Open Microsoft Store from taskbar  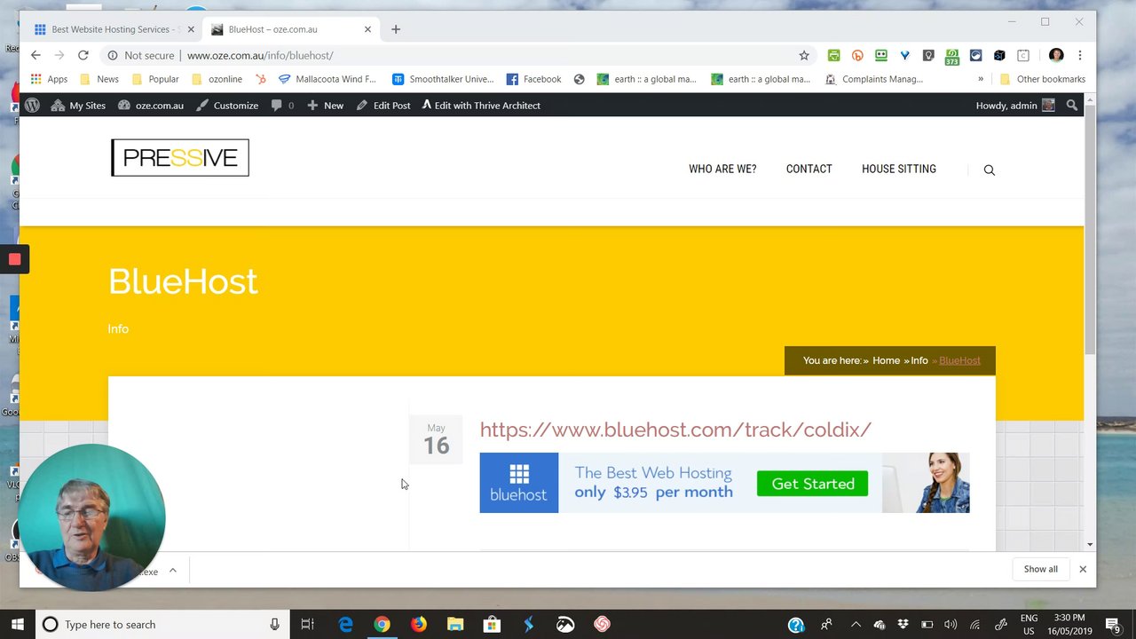pos(492,624)
